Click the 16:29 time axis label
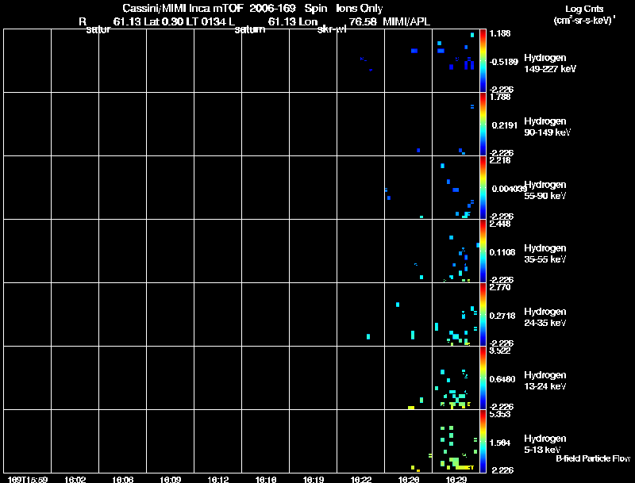635x483 pixels. 456,479
